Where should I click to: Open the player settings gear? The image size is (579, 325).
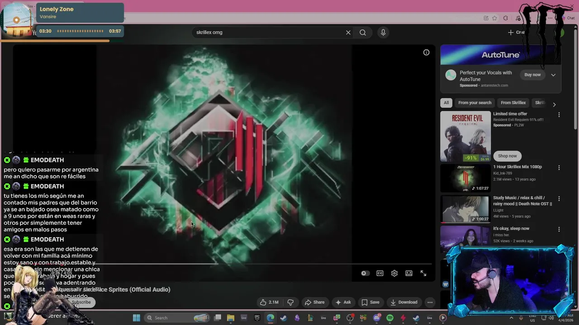coord(394,273)
